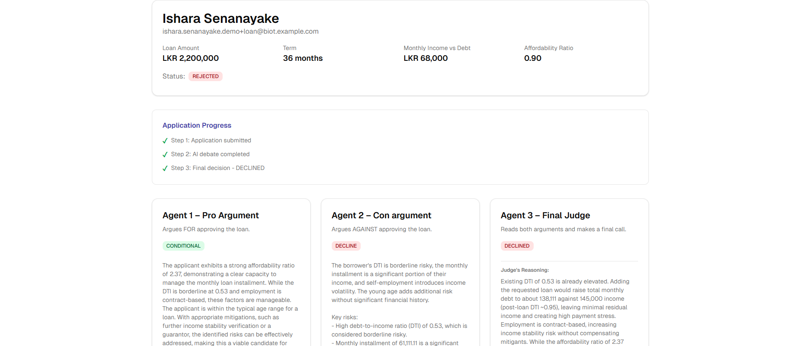Screen dimensions: 805x346
Task: Click the DECLINED badge under Agent 3
Action: tap(517, 246)
